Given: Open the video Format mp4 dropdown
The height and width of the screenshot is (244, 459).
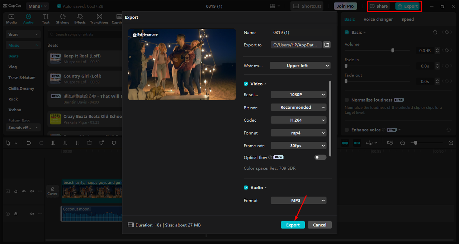Looking at the screenshot, I should pyautogui.click(x=298, y=133).
